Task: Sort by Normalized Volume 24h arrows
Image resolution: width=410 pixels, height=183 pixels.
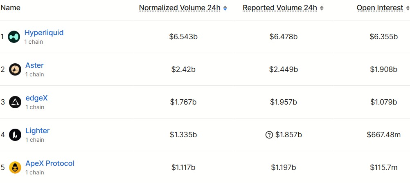Action: coord(225,8)
